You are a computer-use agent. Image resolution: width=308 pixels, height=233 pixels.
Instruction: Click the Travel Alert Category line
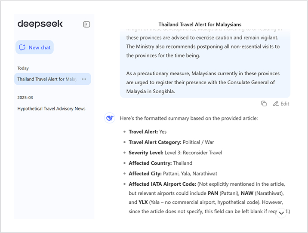171,142
